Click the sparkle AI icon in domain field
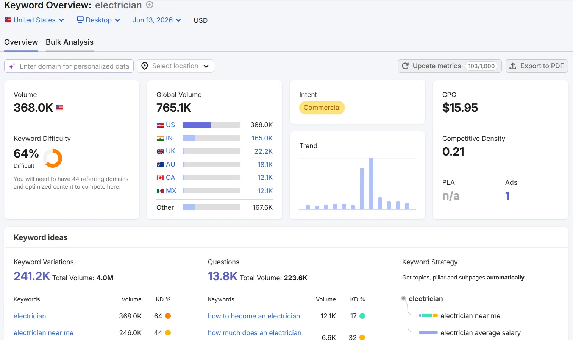Image resolution: width=573 pixels, height=340 pixels. click(12, 66)
